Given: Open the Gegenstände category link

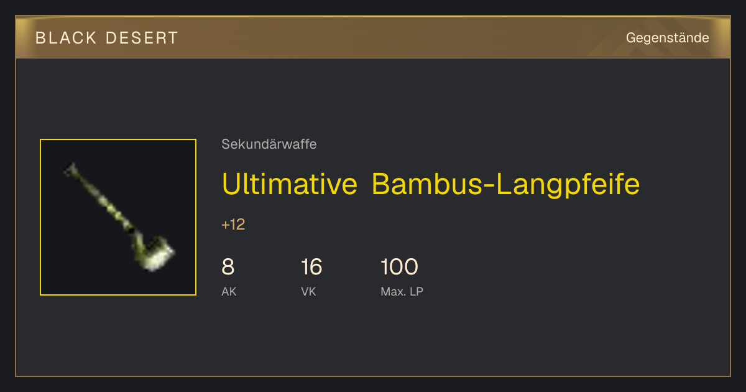Looking at the screenshot, I should point(667,38).
